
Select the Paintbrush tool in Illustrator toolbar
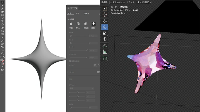[2, 18]
